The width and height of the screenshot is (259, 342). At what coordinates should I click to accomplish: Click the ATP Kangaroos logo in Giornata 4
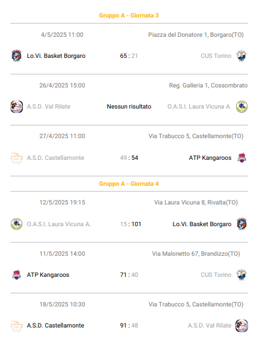(16, 275)
